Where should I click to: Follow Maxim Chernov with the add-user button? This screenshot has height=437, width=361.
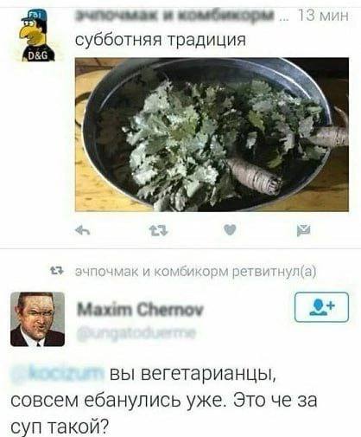pyautogui.click(x=321, y=307)
